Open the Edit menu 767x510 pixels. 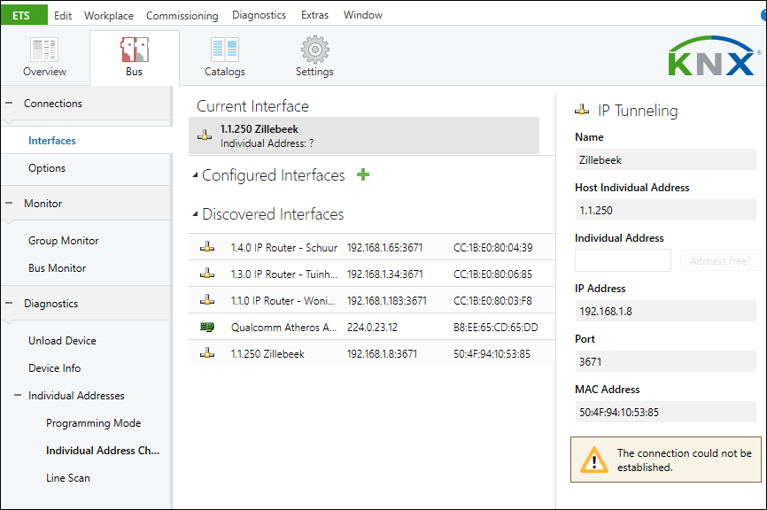click(63, 16)
